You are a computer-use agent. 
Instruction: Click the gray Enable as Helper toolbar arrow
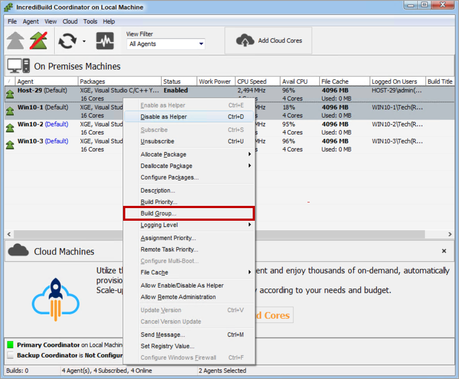click(16, 41)
